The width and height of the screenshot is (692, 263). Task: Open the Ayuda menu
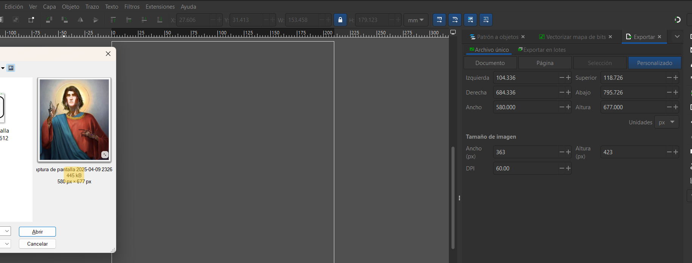click(x=188, y=6)
